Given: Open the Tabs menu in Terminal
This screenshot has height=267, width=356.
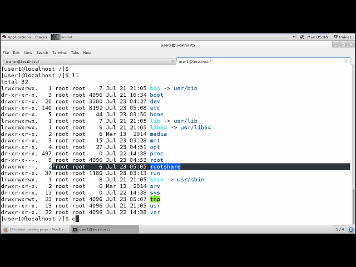Looking at the screenshot, I should [75, 53].
